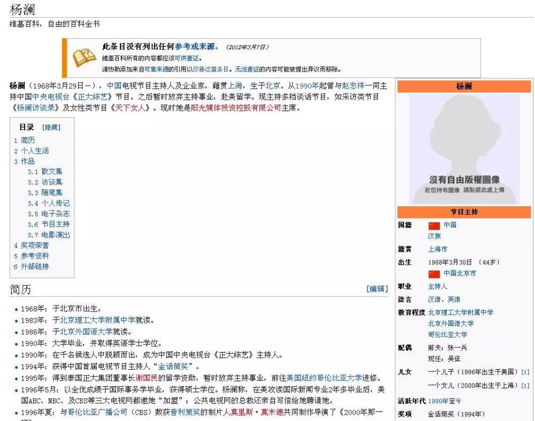Navigate to 3.4 个人传记
Screen dimensions: 535x421
pyautogui.click(x=49, y=204)
